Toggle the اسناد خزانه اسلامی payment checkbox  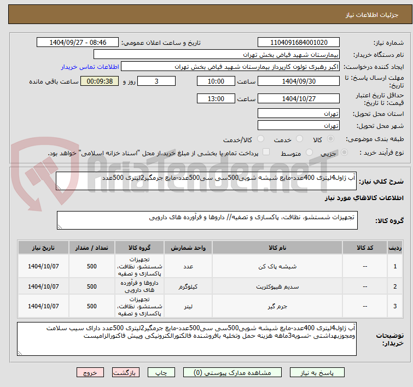click(266, 152)
